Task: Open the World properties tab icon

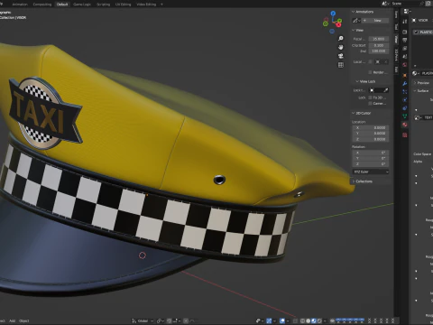Action: (405, 64)
